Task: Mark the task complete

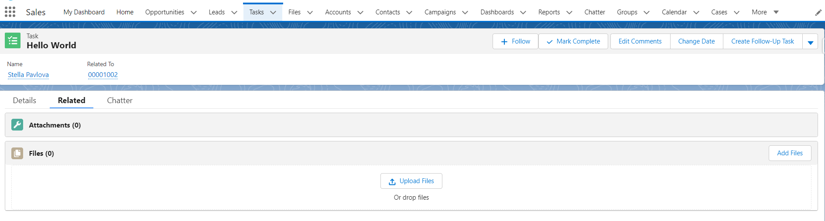Action: [x=573, y=41]
